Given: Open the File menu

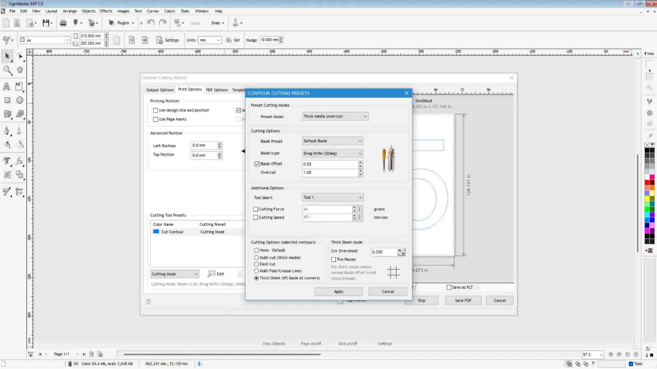Looking at the screenshot, I should tap(12, 11).
